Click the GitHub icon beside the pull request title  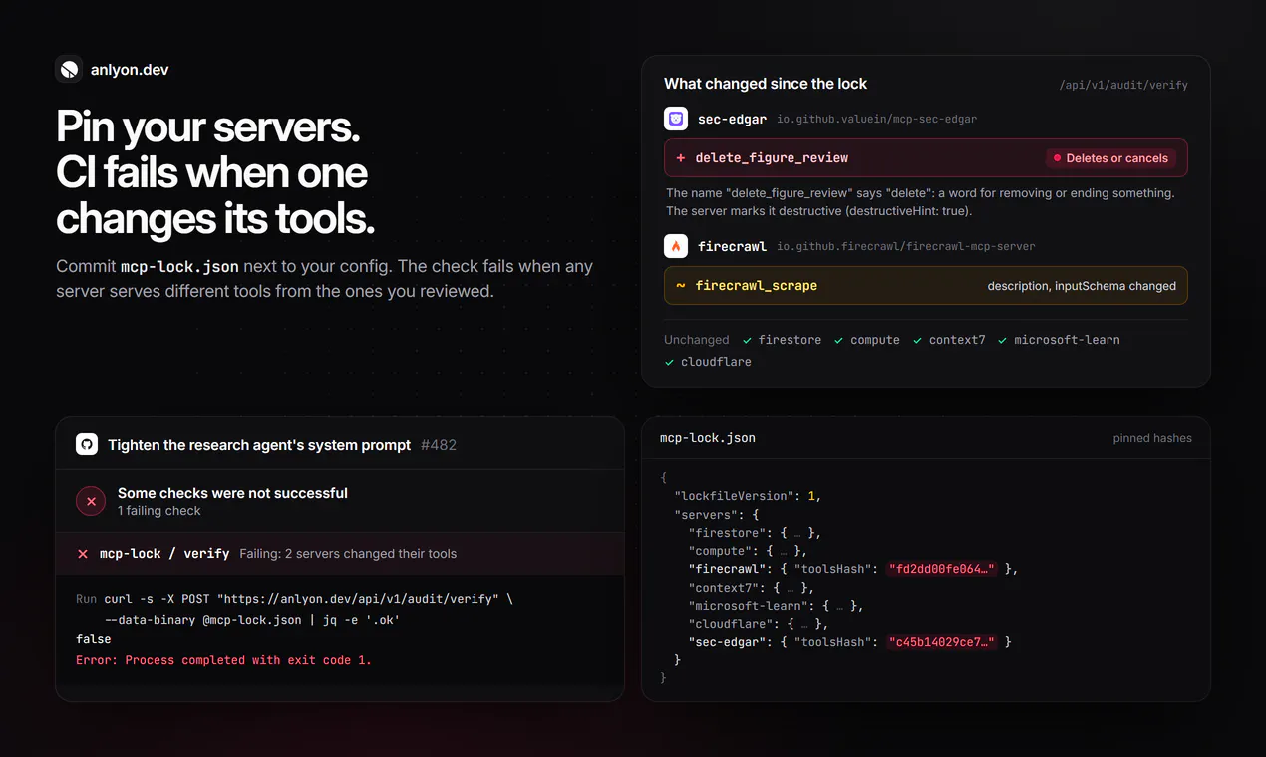coord(87,445)
